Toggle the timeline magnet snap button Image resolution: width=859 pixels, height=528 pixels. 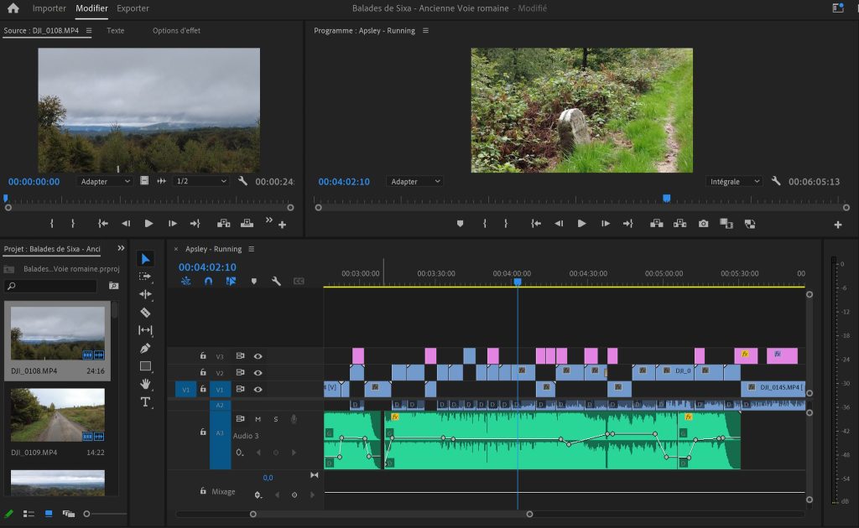pyautogui.click(x=208, y=282)
